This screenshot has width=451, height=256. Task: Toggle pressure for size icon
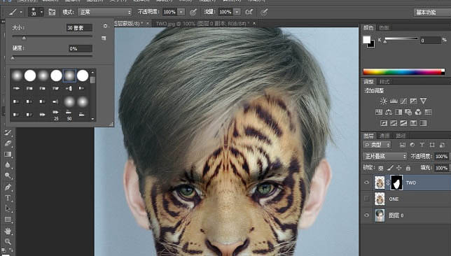tap(264, 12)
